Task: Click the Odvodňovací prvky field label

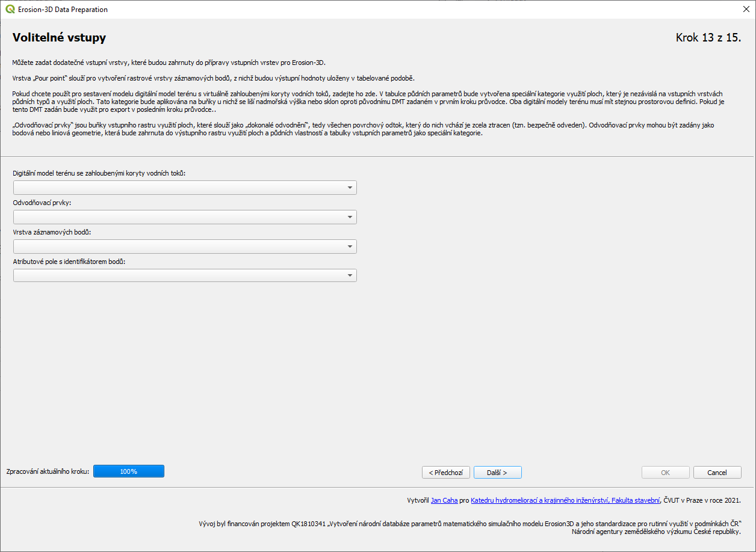Action: [x=42, y=203]
